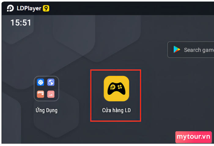Screen dimensions: 214x146
Task: Click the Ứng Dụng folder label
Action: click(46, 110)
